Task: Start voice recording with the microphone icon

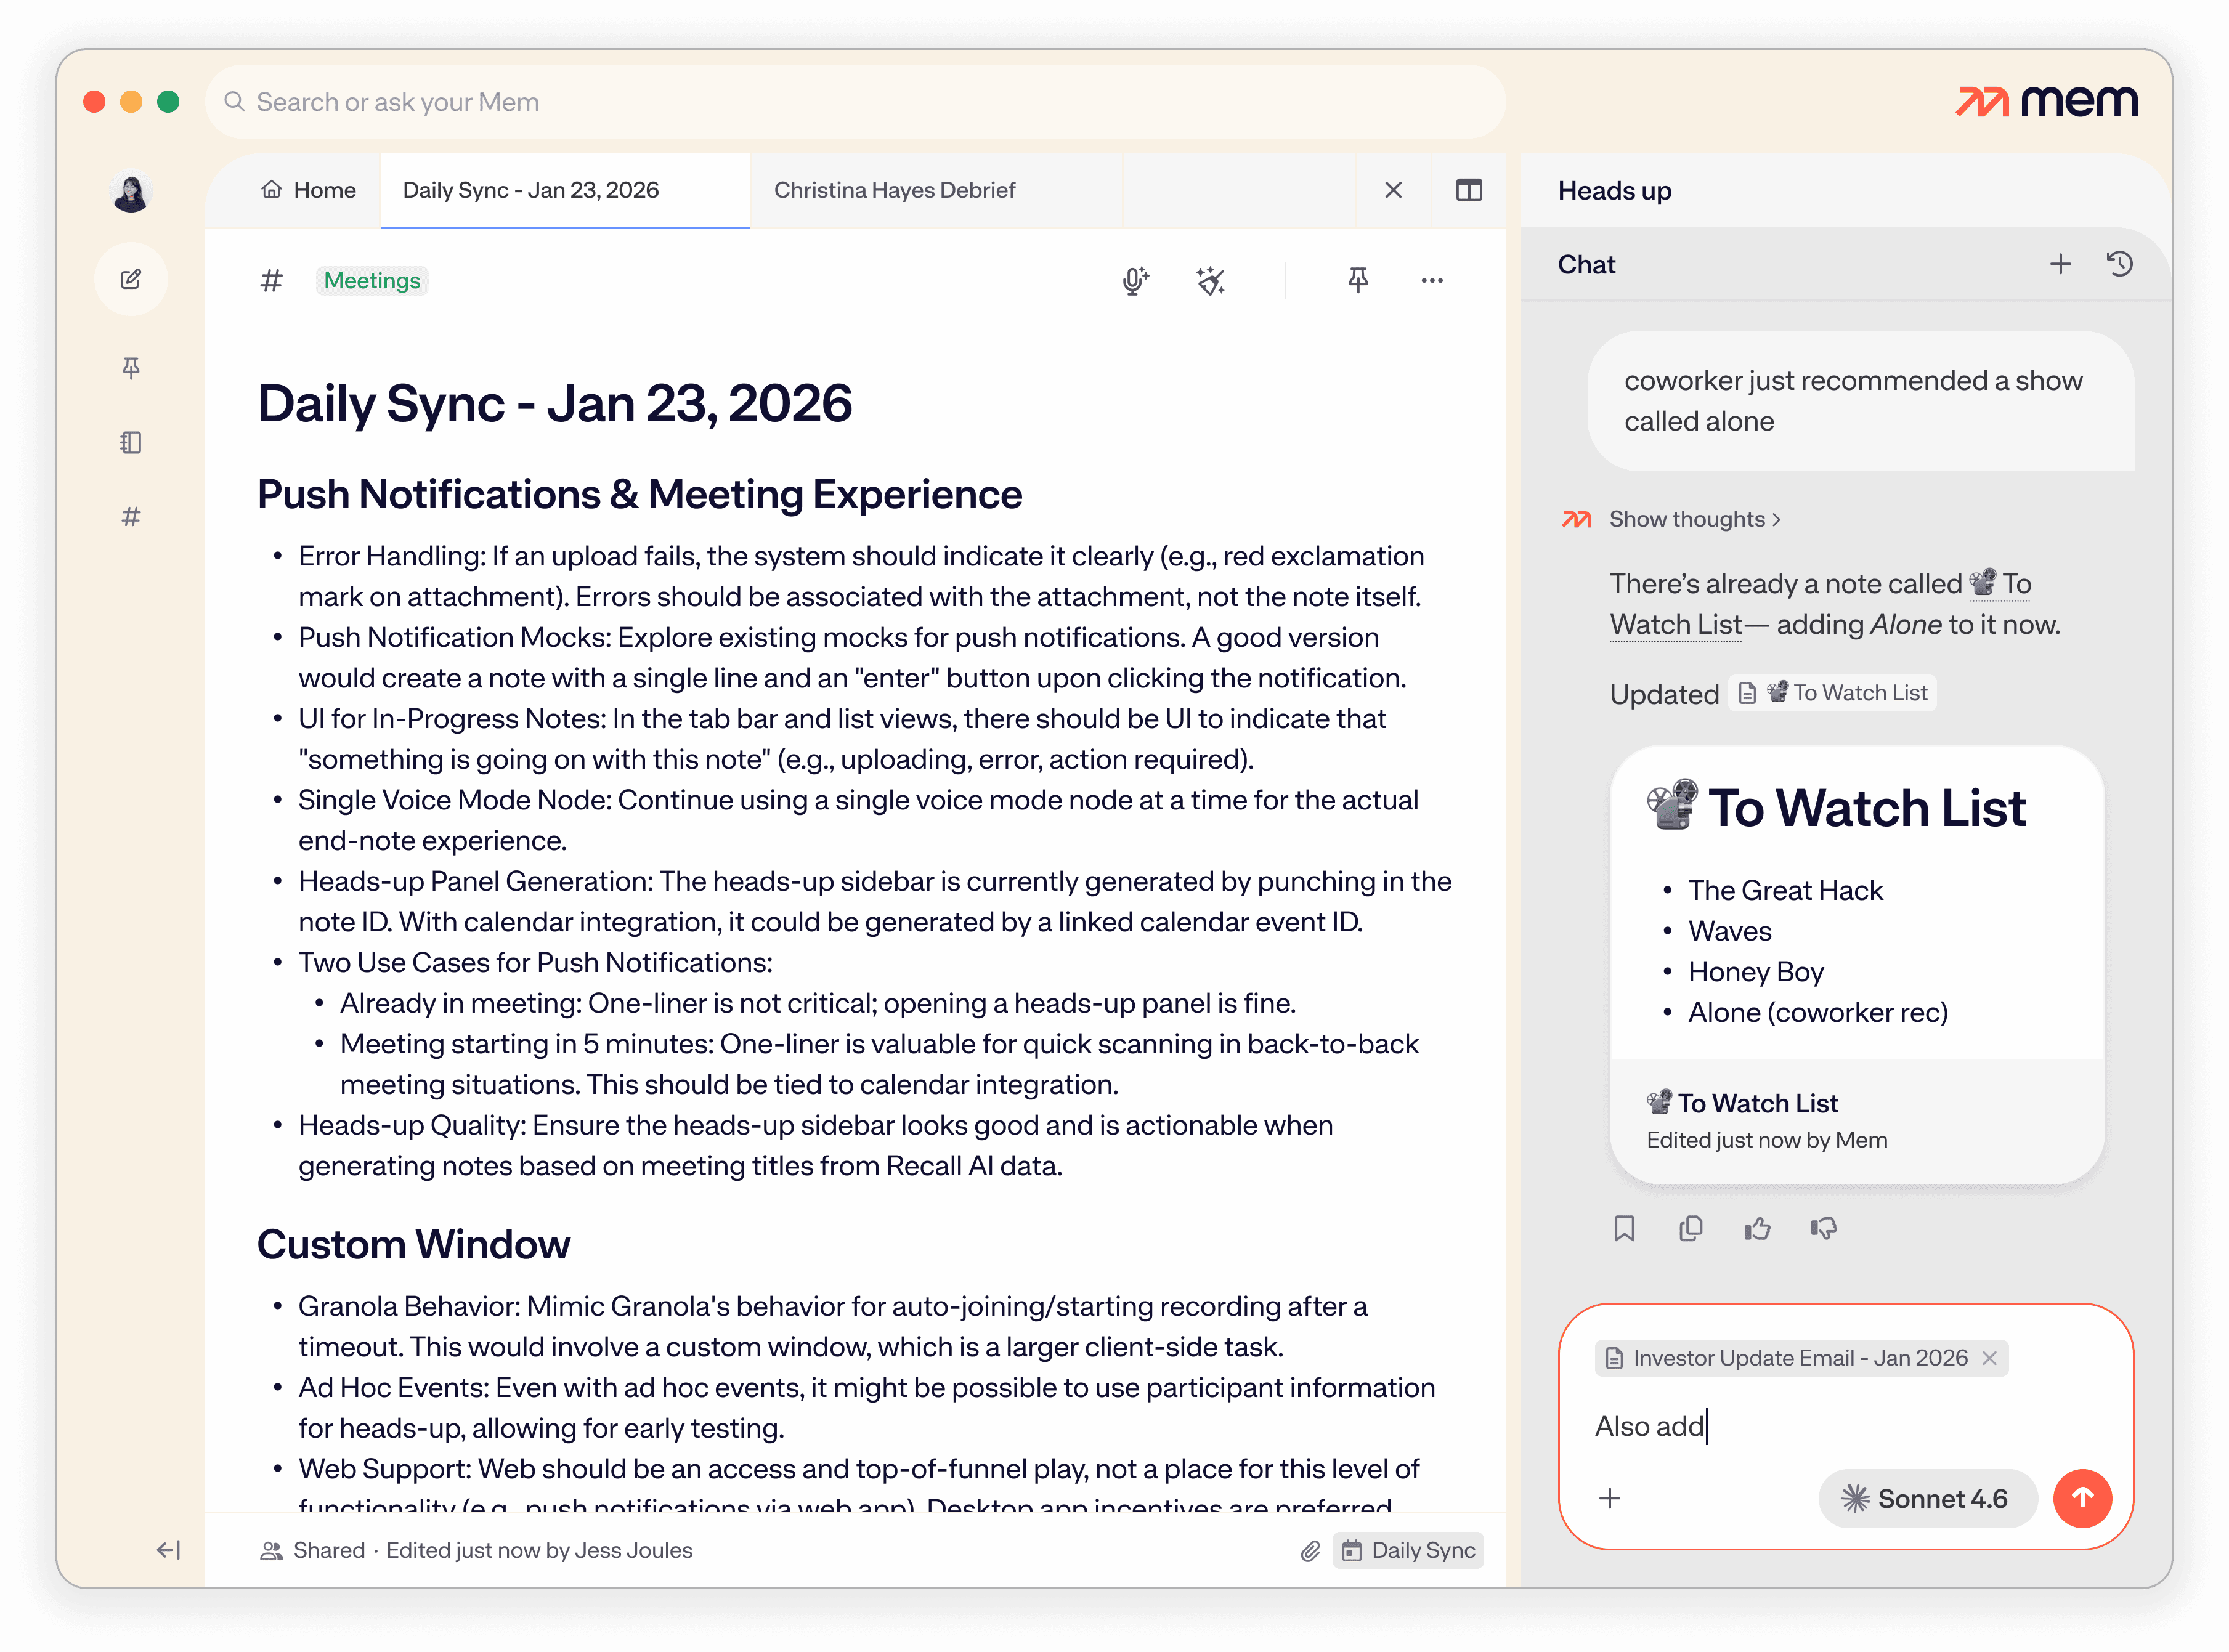Action: click(1134, 281)
